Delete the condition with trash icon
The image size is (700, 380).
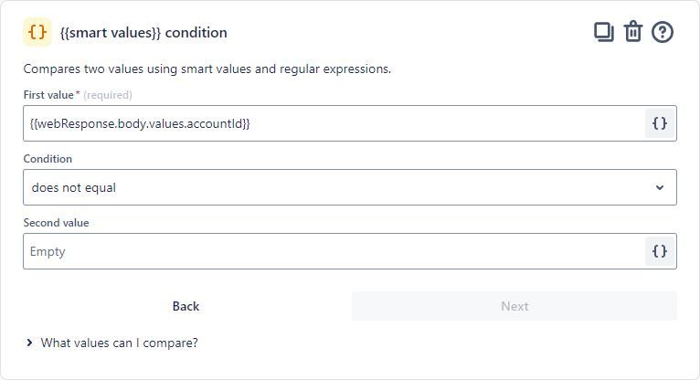point(633,32)
